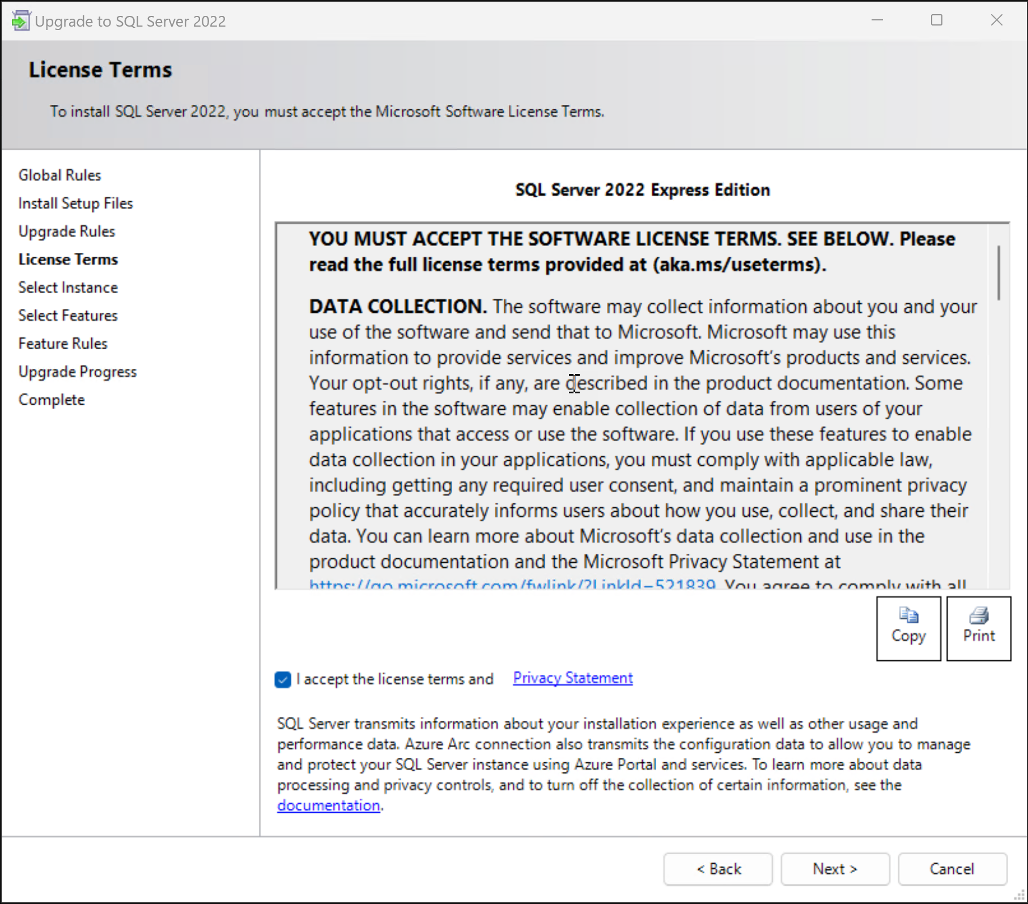This screenshot has height=904, width=1028.
Task: Click the SQL Server setup icon in title bar
Action: tap(20, 21)
